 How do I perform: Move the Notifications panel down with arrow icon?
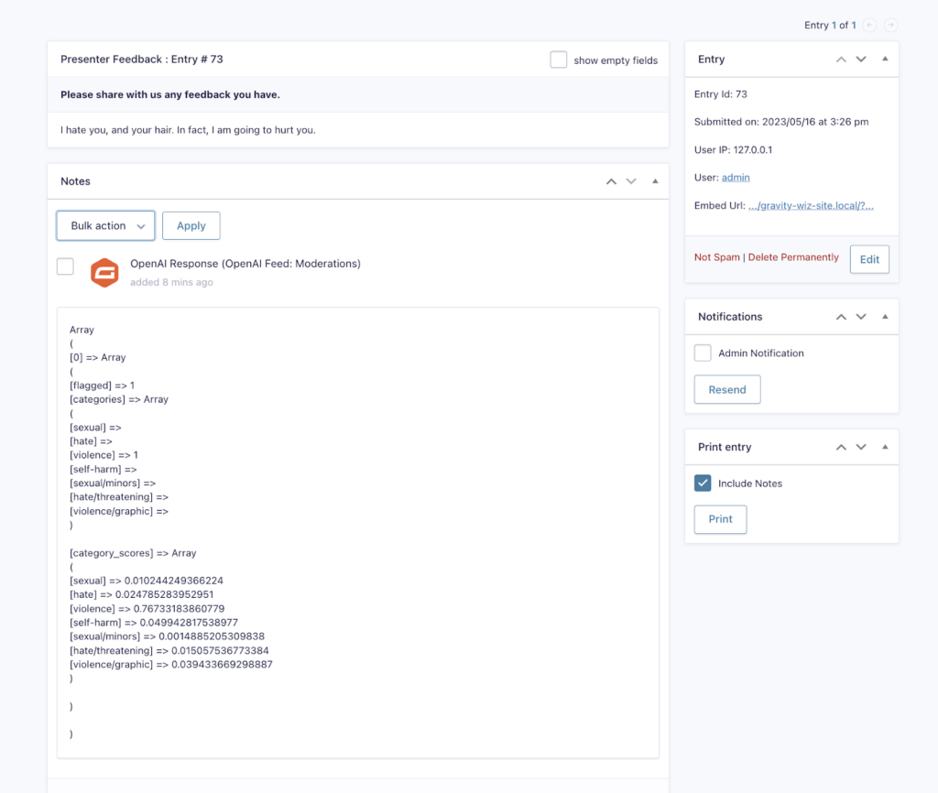(861, 316)
